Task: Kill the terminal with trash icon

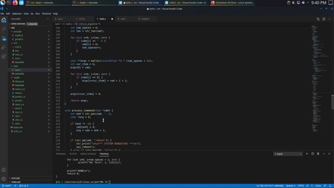Action: [318, 154]
